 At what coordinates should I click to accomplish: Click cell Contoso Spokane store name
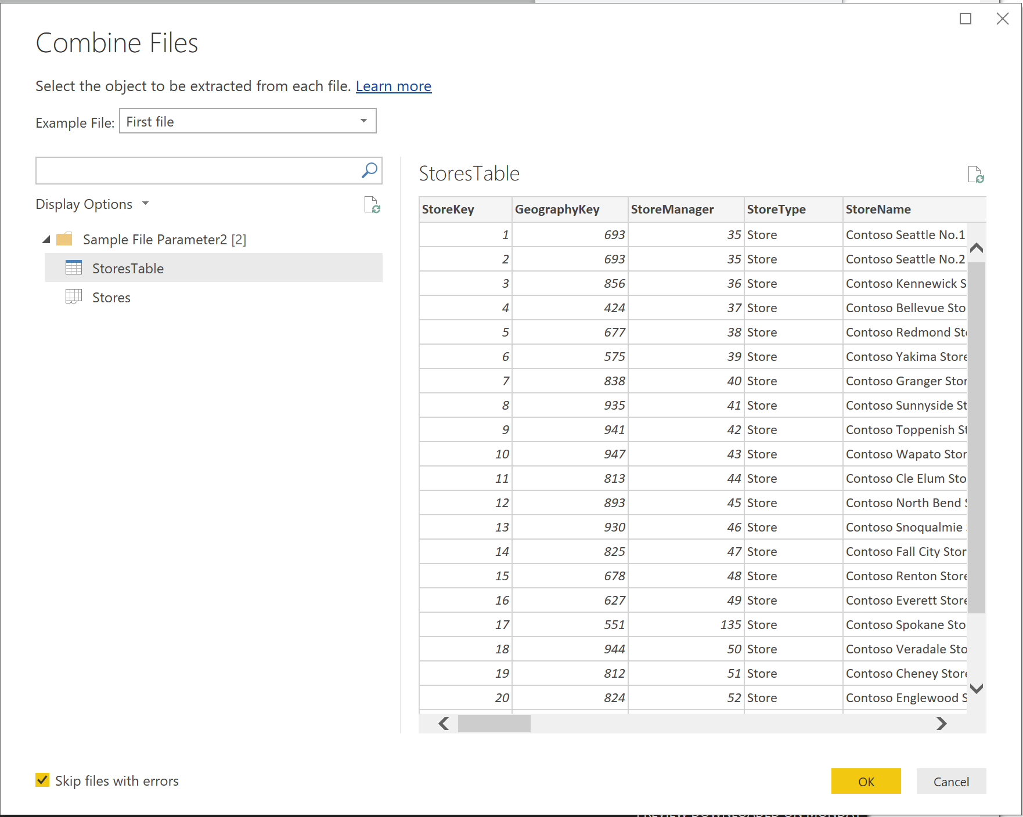pyautogui.click(x=905, y=625)
